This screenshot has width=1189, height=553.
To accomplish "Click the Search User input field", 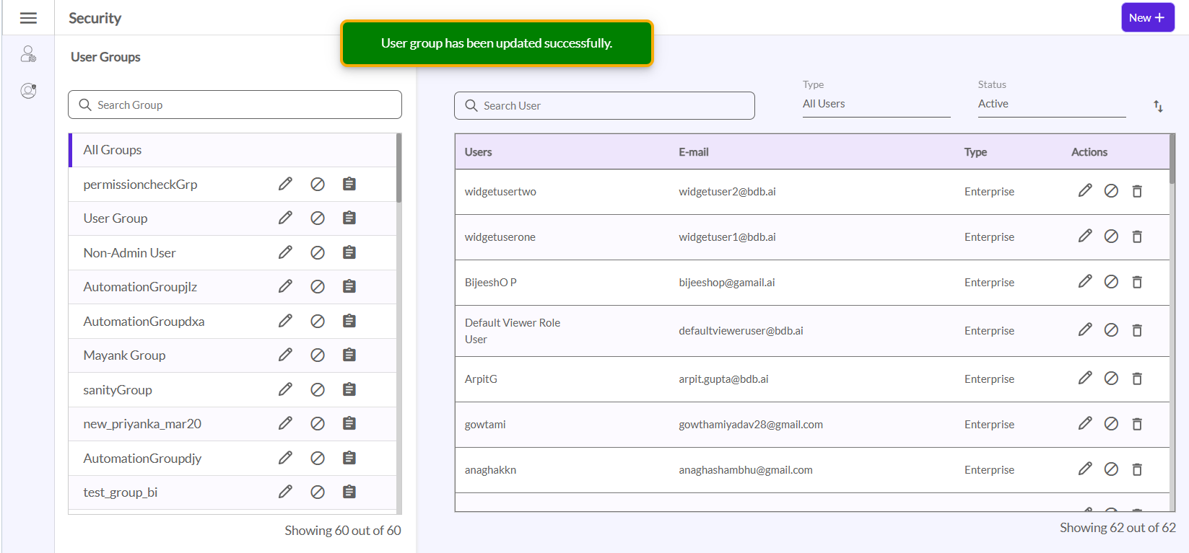I will [604, 105].
